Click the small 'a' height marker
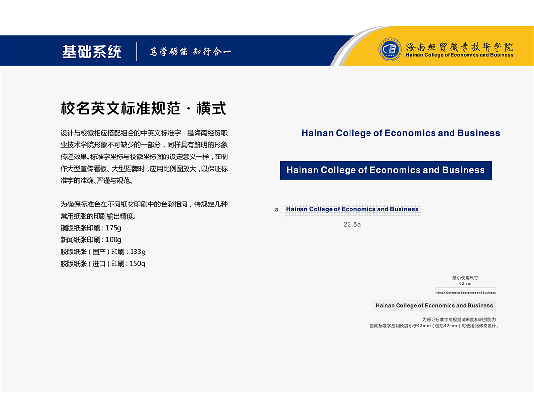534x393 pixels. point(277,210)
